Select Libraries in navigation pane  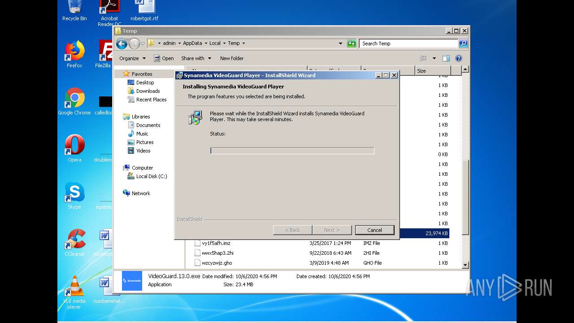pos(141,117)
